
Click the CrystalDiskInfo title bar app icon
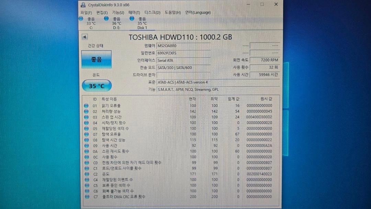click(83, 5)
